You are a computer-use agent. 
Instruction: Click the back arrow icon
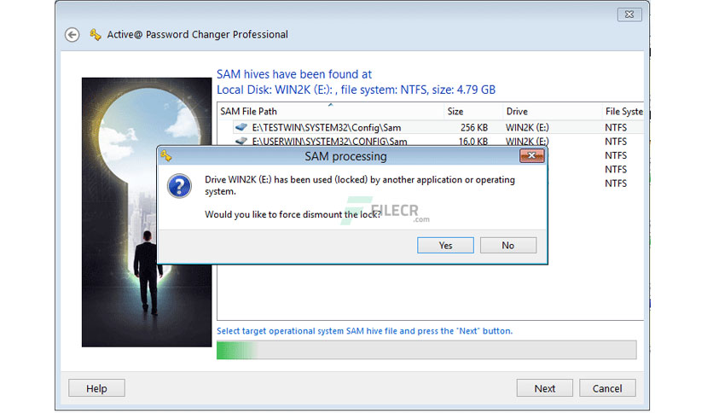click(x=72, y=35)
